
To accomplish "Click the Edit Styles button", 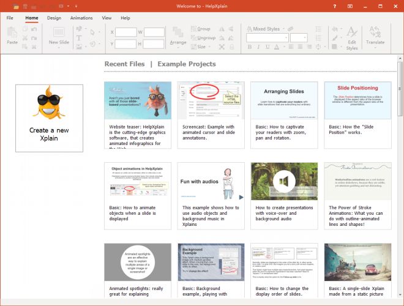I will coord(352,38).
